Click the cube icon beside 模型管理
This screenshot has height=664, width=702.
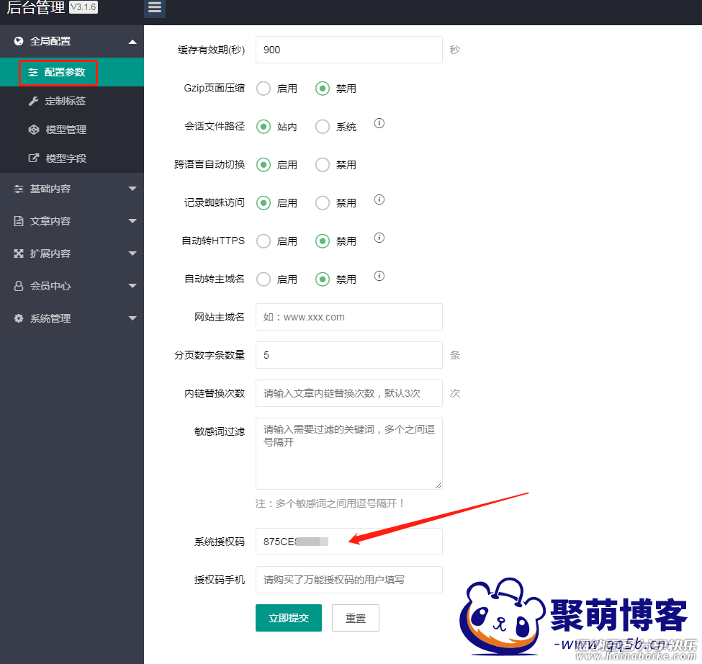click(34, 130)
